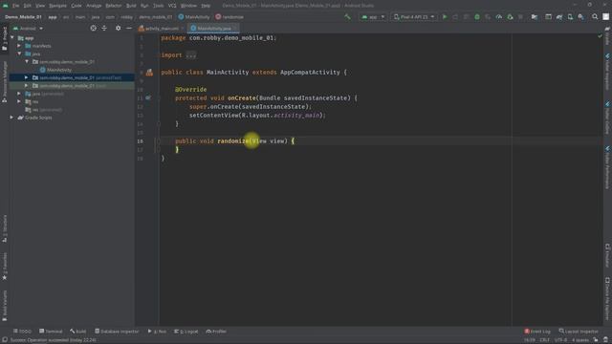Expand the folded import statement
Screen dimensions: 612x344
point(191,55)
